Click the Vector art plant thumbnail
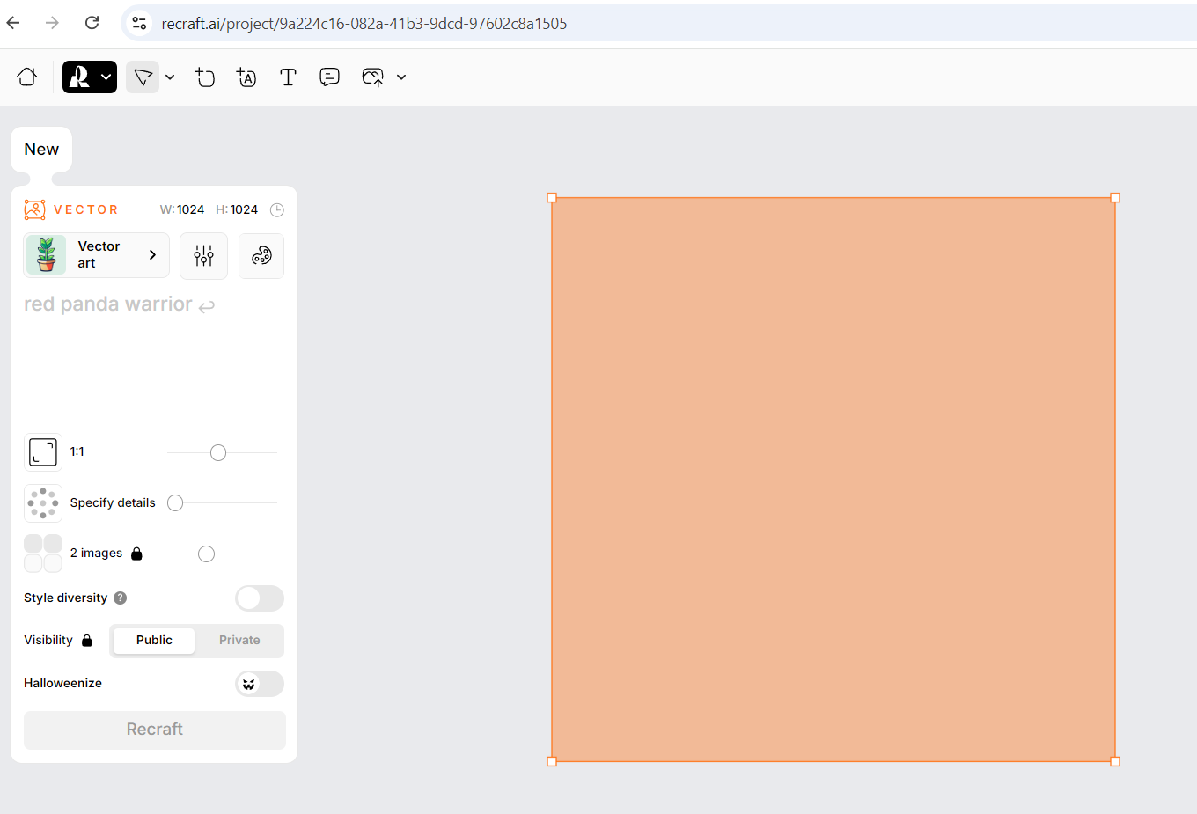 click(x=46, y=255)
